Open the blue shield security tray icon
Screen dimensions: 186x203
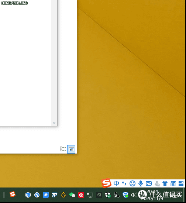pyautogui.click(x=125, y=195)
